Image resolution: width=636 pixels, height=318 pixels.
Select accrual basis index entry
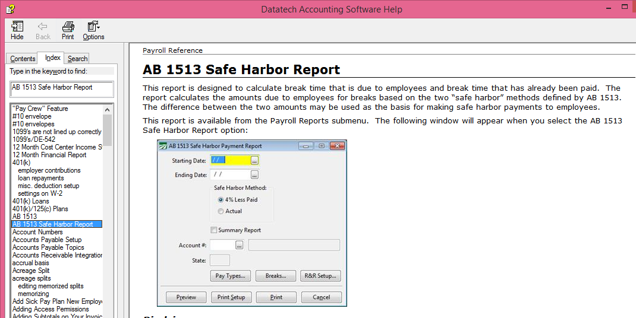click(30, 262)
